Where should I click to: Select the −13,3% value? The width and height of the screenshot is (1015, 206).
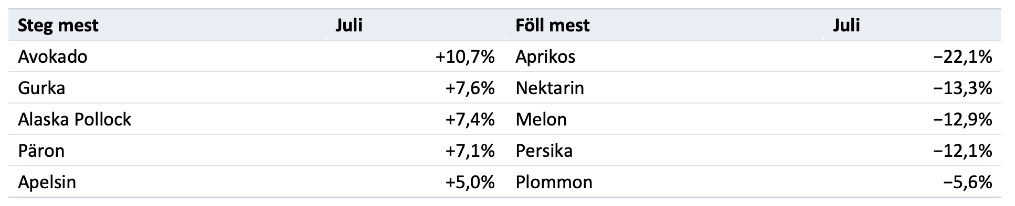click(963, 88)
